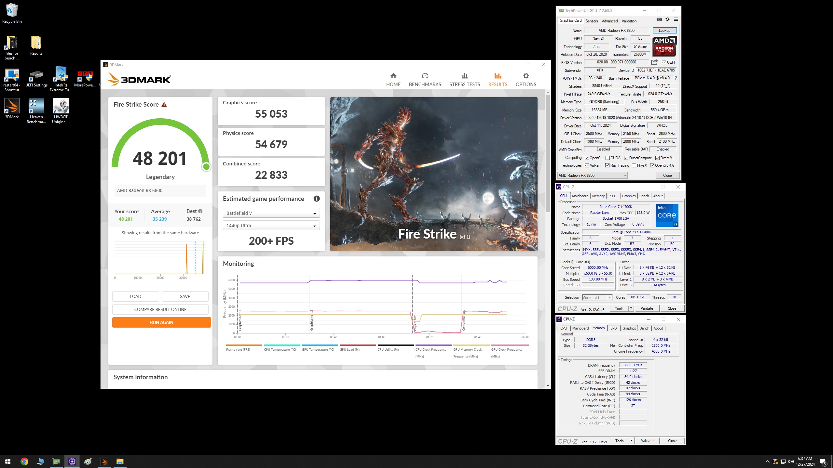Click COMPARE RESULT ONLINE
The image size is (833, 468).
pos(160,309)
